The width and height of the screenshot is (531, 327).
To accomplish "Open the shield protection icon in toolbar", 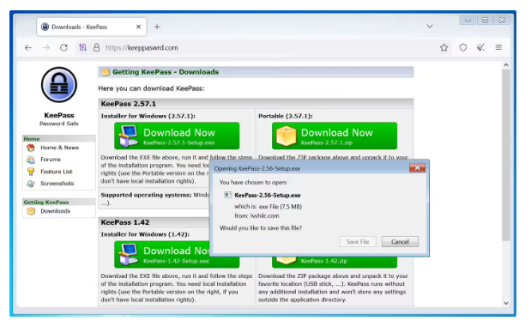I will (462, 47).
